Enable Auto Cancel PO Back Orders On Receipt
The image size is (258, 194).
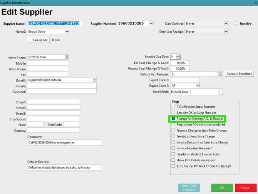click(173, 166)
